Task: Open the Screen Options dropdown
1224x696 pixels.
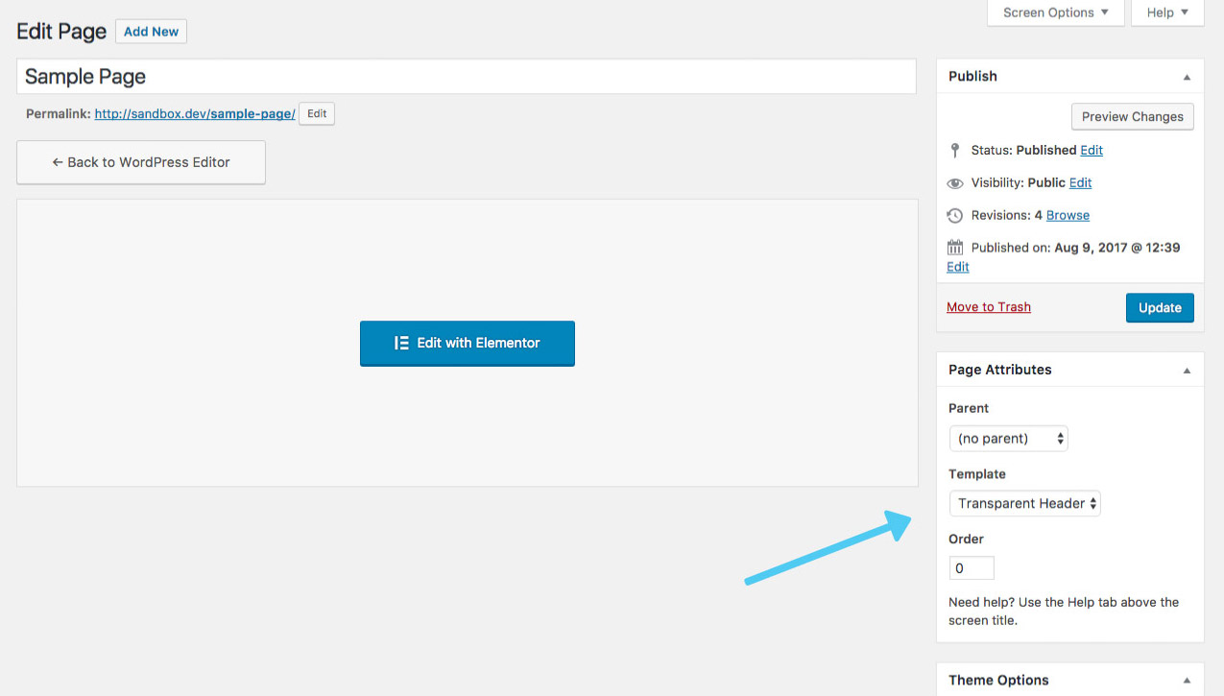Action: pyautogui.click(x=1054, y=12)
